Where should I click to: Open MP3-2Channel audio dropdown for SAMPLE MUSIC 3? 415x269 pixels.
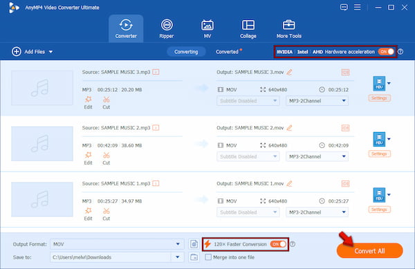317,101
